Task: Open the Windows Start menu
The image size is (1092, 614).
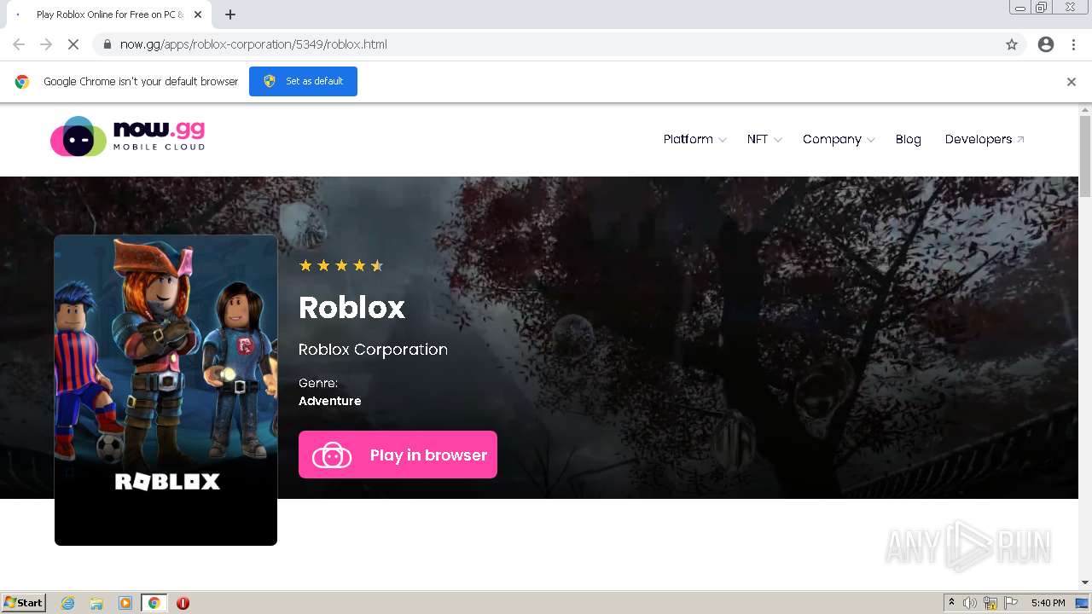Action: point(24,603)
